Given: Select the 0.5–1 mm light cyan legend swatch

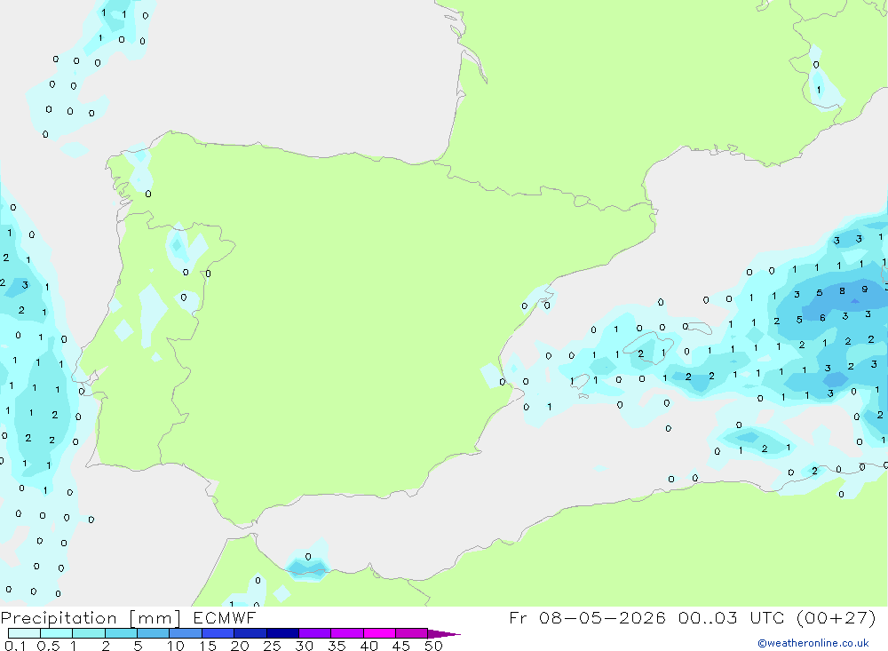Looking at the screenshot, I should [x=57, y=633].
